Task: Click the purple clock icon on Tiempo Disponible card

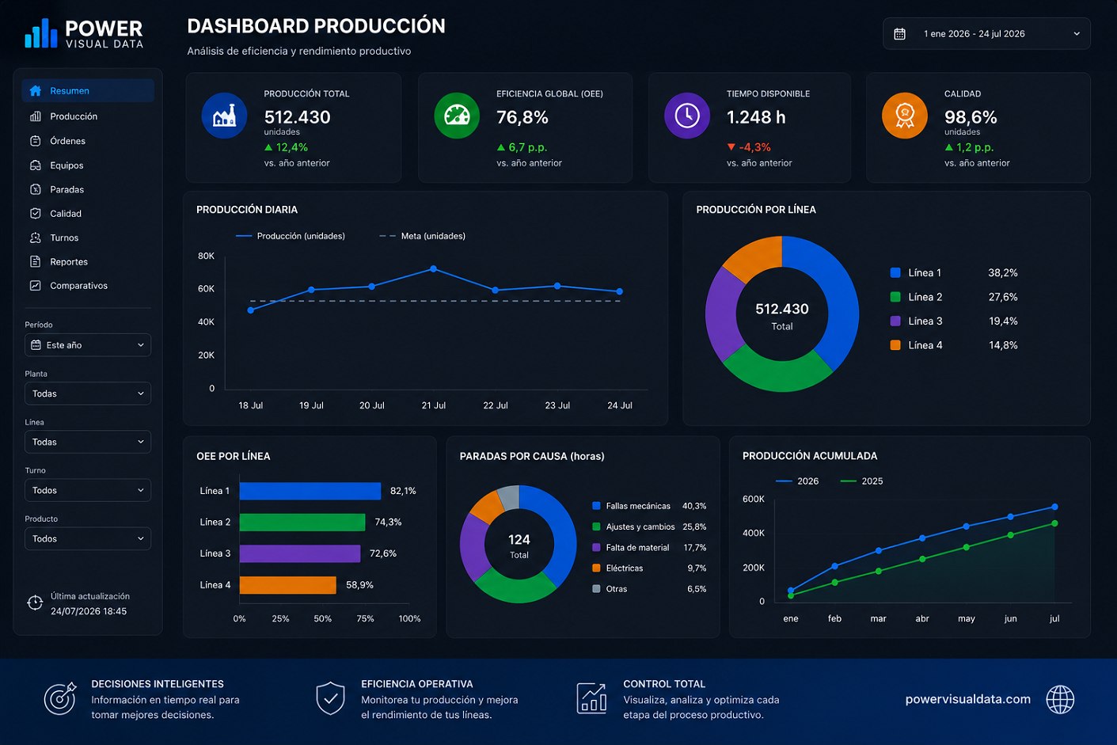Action: (687, 116)
